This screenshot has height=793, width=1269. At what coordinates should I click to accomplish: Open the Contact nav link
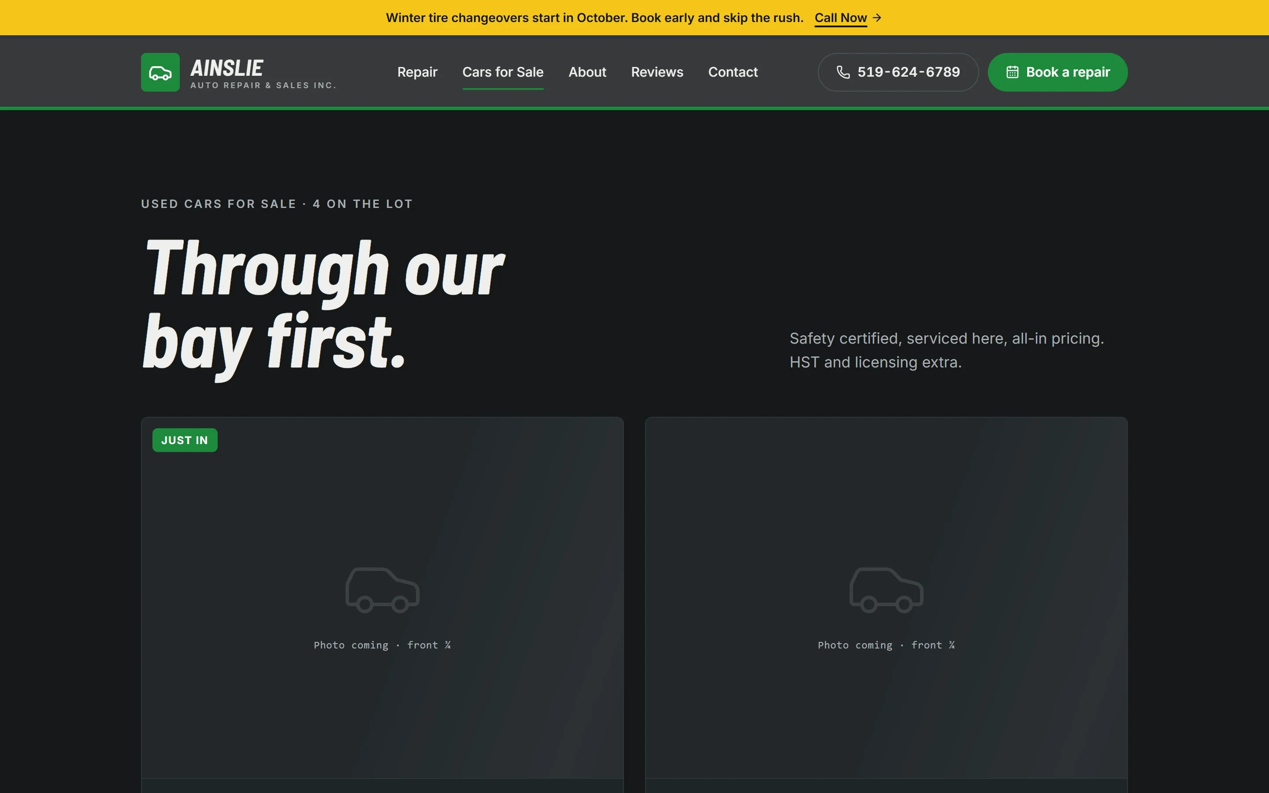click(x=733, y=72)
